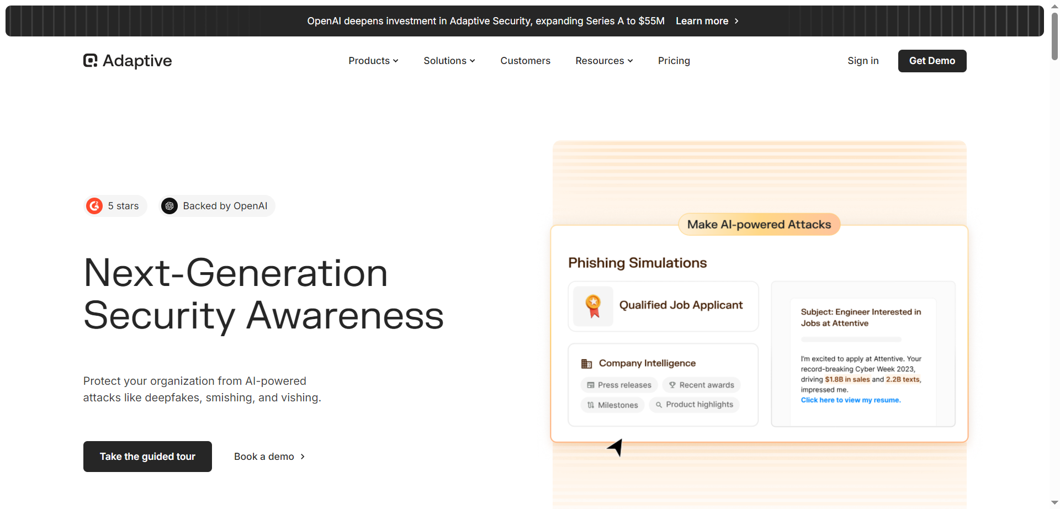This screenshot has height=509, width=1060.
Task: Go to the Pricing page
Action: click(674, 61)
